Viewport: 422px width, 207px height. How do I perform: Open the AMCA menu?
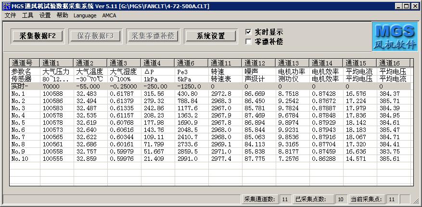coord(109,15)
